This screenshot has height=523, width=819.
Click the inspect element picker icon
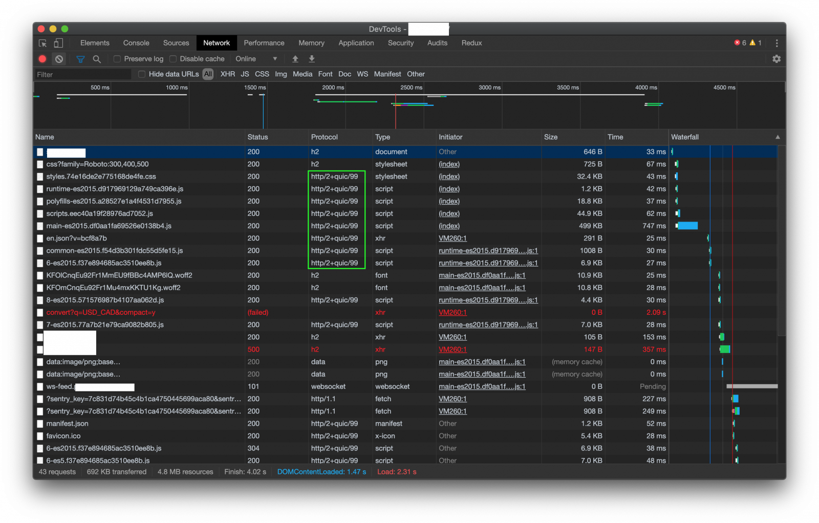[42, 43]
